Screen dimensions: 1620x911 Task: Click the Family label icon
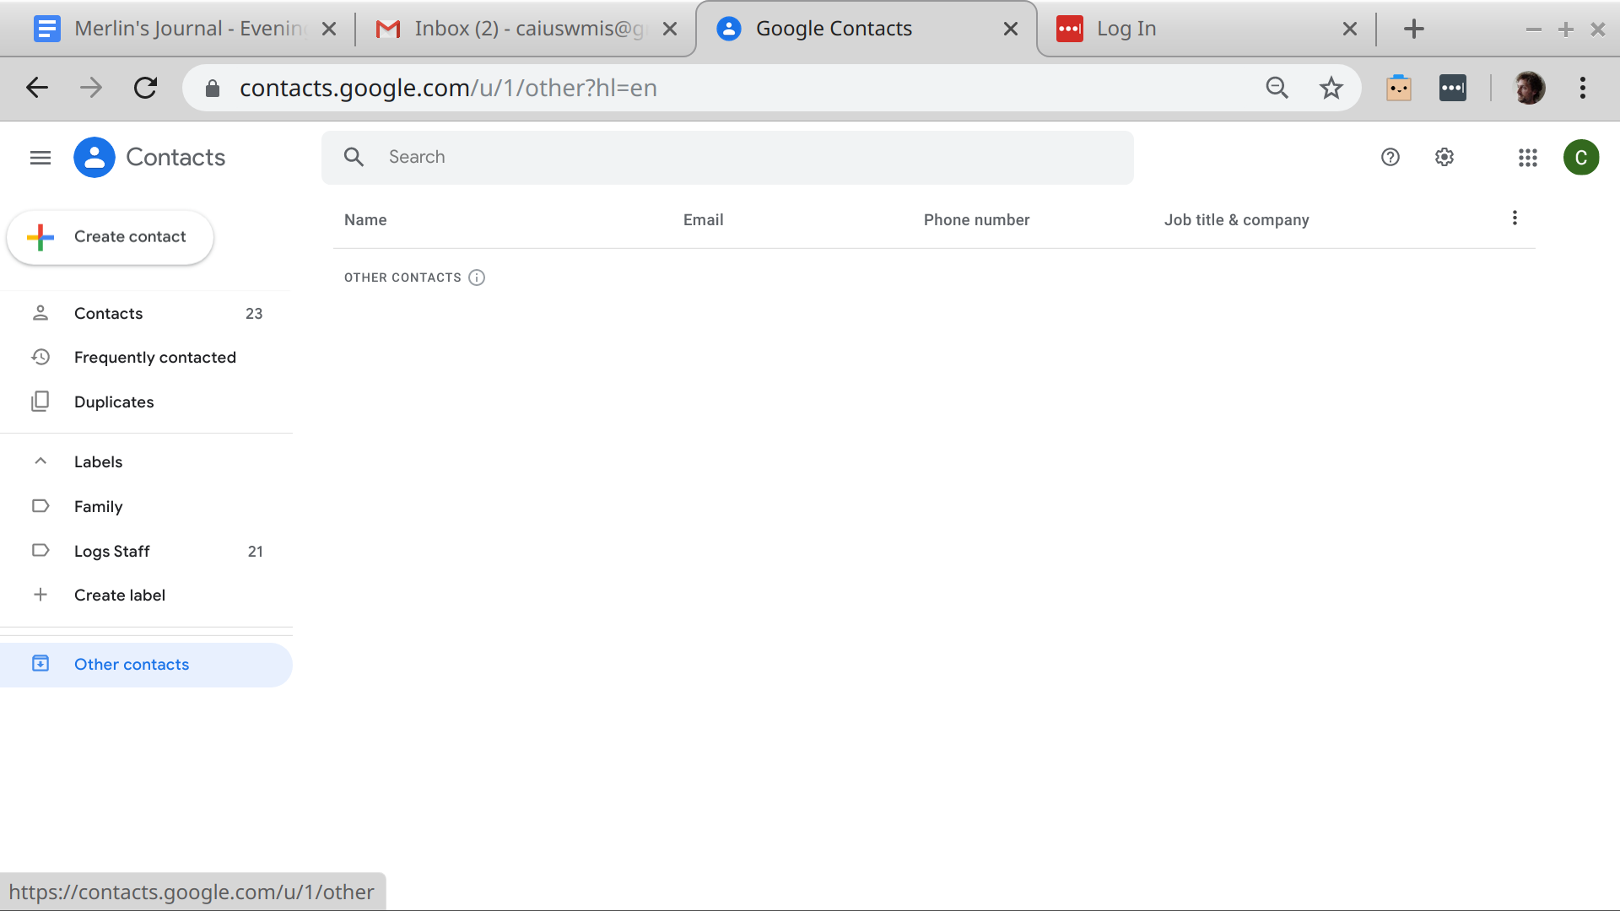point(40,506)
